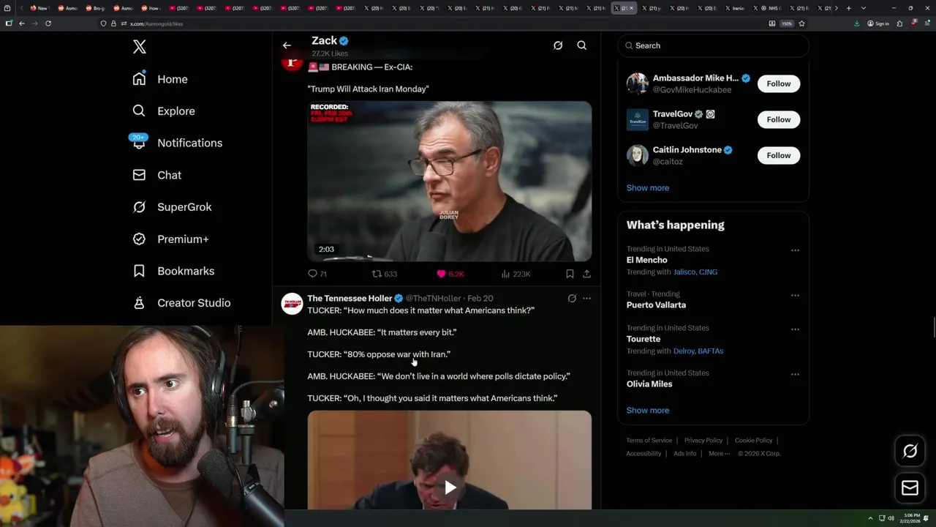Open more options for El Mencho trend
The image size is (936, 527).
795,250
